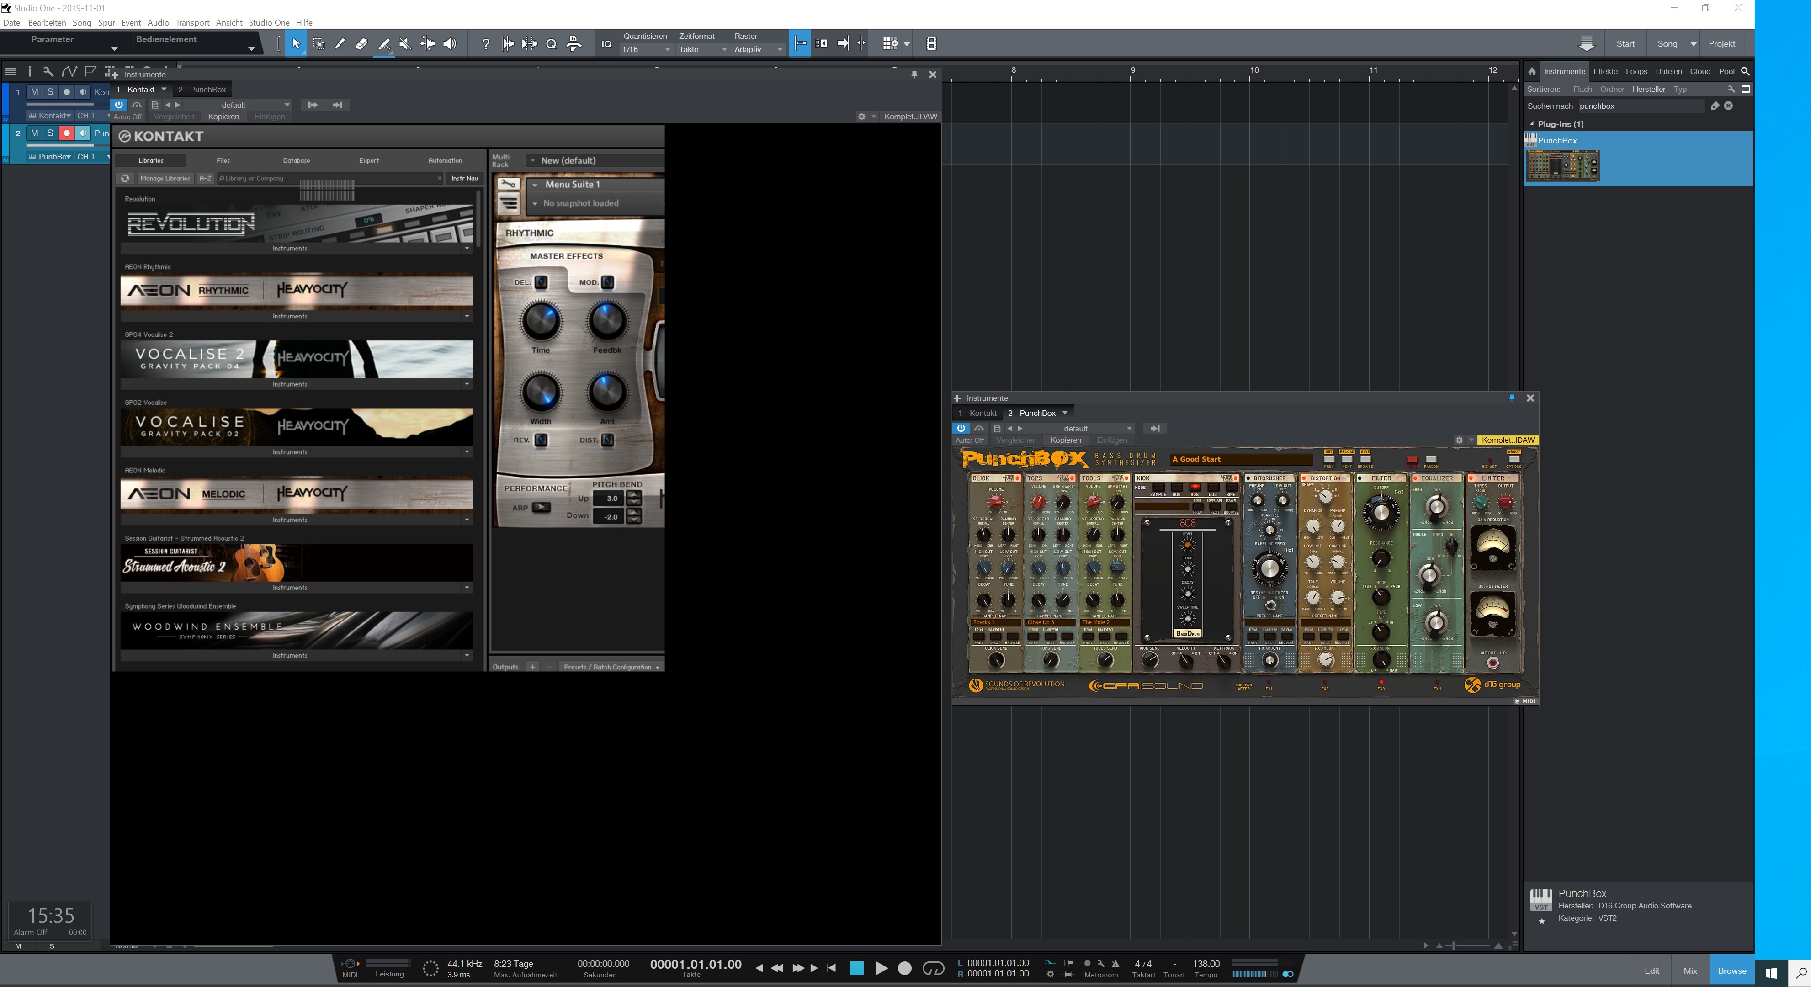
Task: Click Manage Libraries in Kontakt
Action: coord(165,179)
